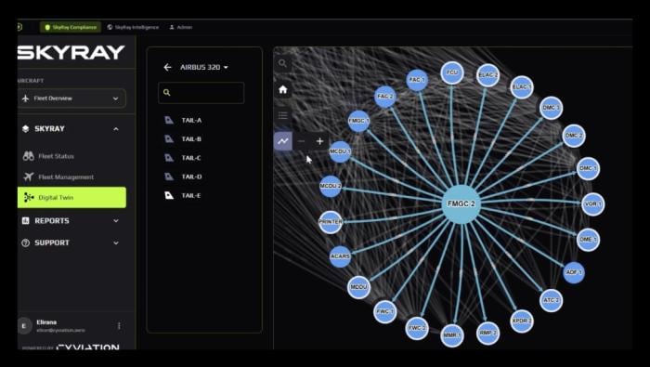The width and height of the screenshot is (650, 367).
Task: Select the ADF 1 node
Action: [x=574, y=272]
